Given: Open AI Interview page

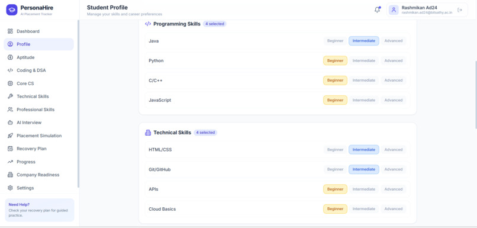Looking at the screenshot, I should tap(38, 123).
